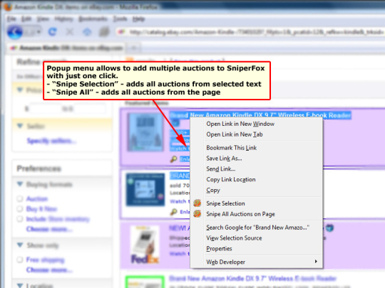Open the back history dropdown arrow
Viewport: 385px width, 288px height.
coord(38,32)
